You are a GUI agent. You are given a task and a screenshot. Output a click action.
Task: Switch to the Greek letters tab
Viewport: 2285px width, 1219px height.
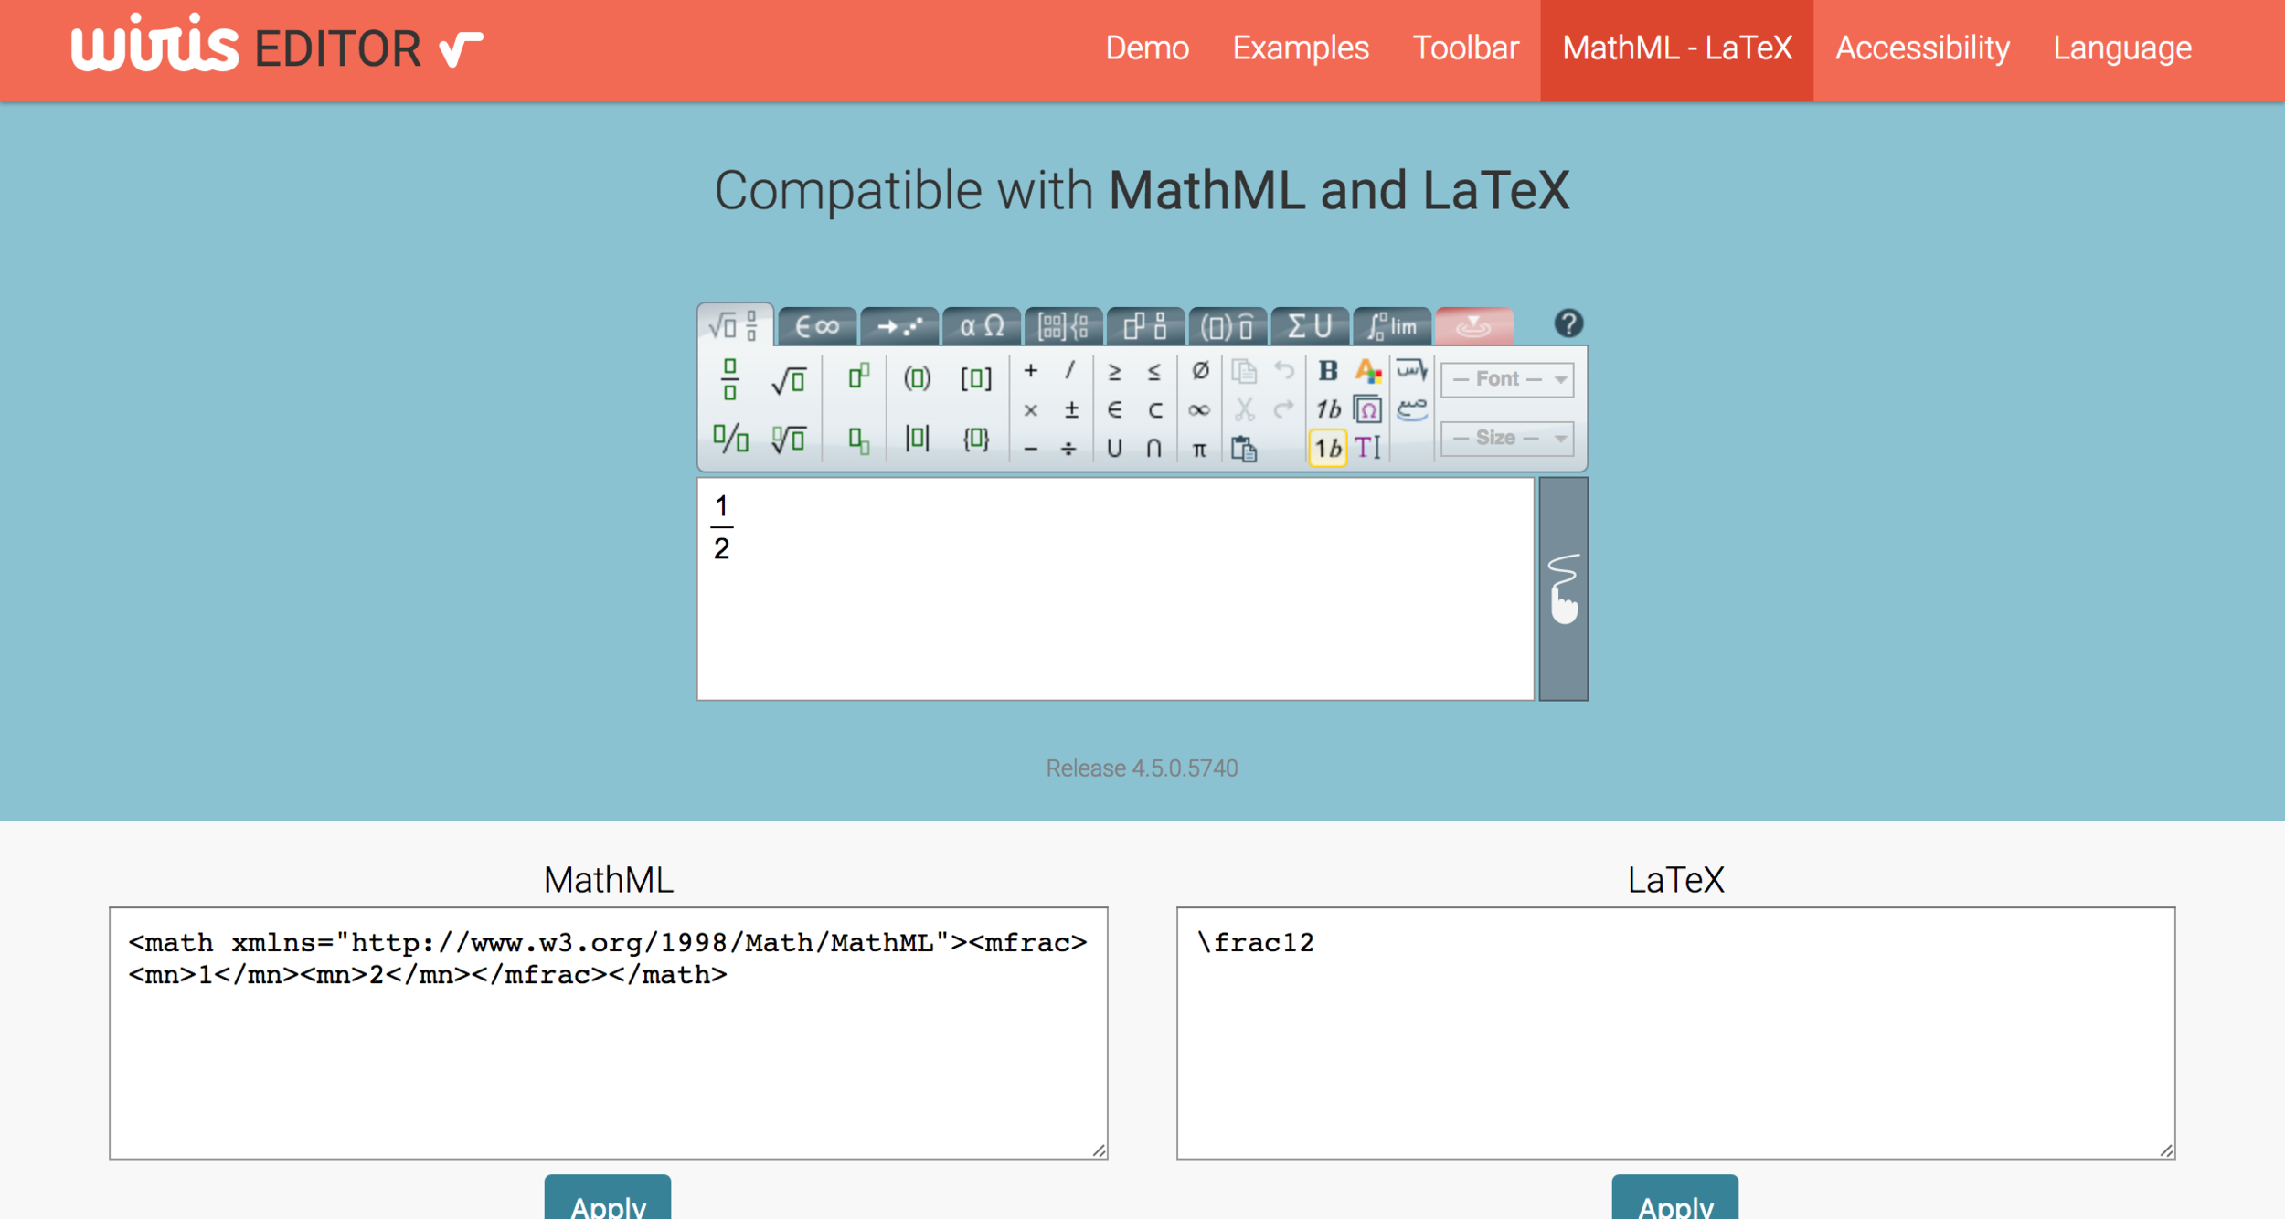[x=982, y=326]
